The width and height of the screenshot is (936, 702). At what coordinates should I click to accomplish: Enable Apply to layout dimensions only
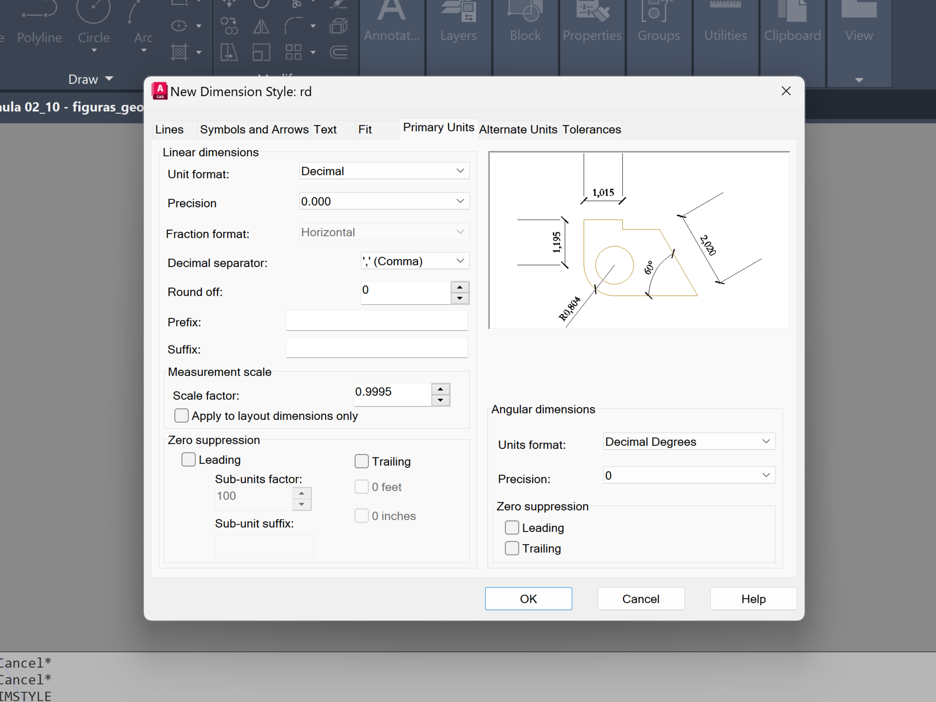tap(181, 416)
